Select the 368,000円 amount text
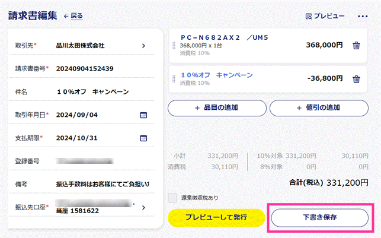The image size is (381, 238). (x=324, y=45)
